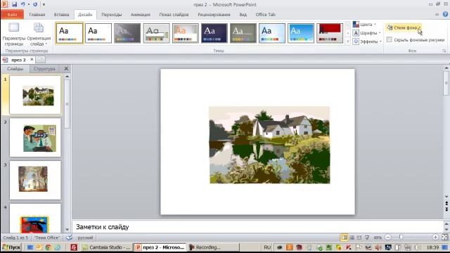
Task: Click the 18:39 taskbar clock
Action: 432,247
